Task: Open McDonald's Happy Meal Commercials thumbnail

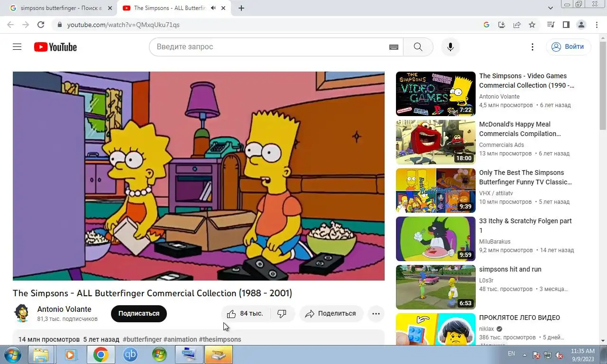Action: (435, 142)
